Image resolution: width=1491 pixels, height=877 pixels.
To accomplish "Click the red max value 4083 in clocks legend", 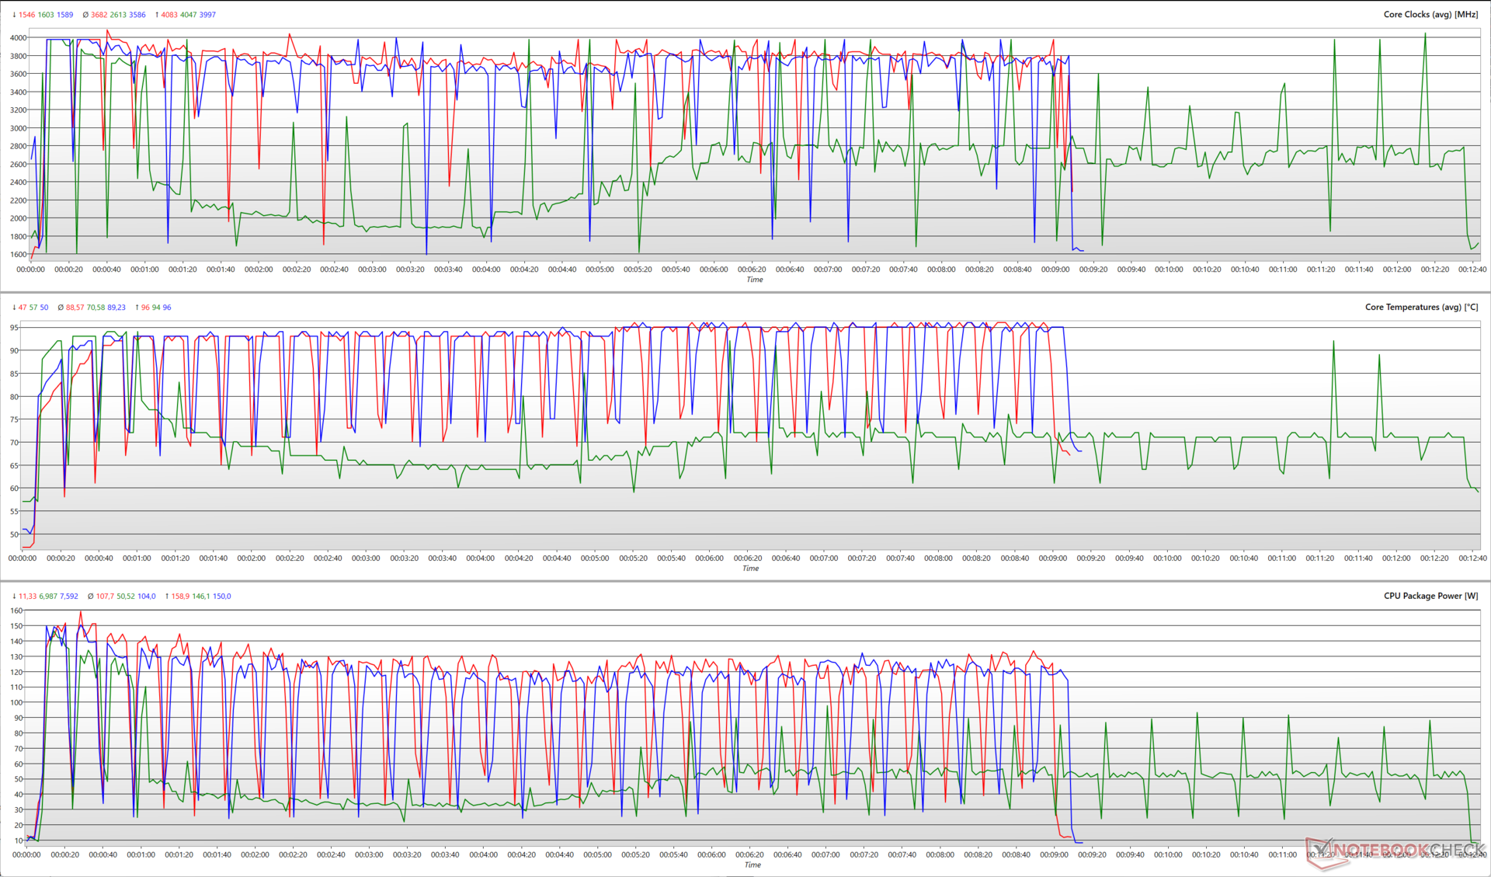I will pos(169,15).
